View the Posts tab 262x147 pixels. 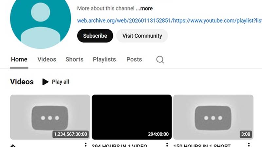tap(134, 59)
